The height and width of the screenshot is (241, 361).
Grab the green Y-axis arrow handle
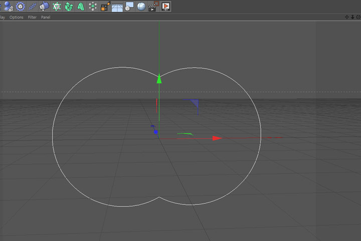click(x=159, y=78)
